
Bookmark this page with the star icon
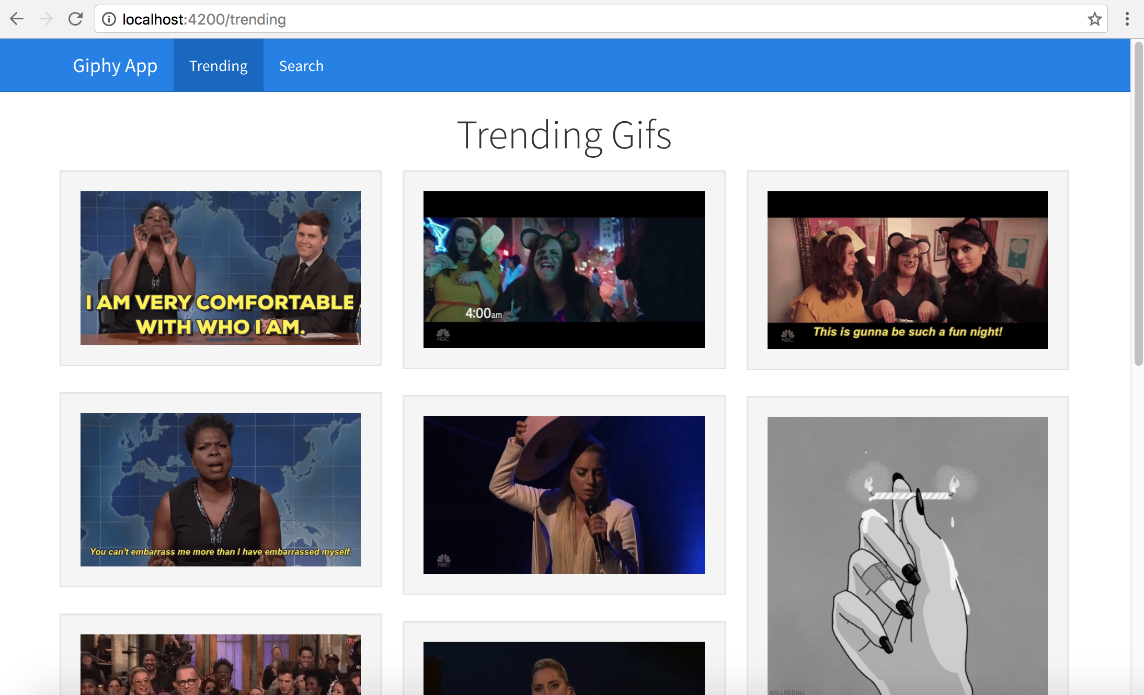point(1094,19)
